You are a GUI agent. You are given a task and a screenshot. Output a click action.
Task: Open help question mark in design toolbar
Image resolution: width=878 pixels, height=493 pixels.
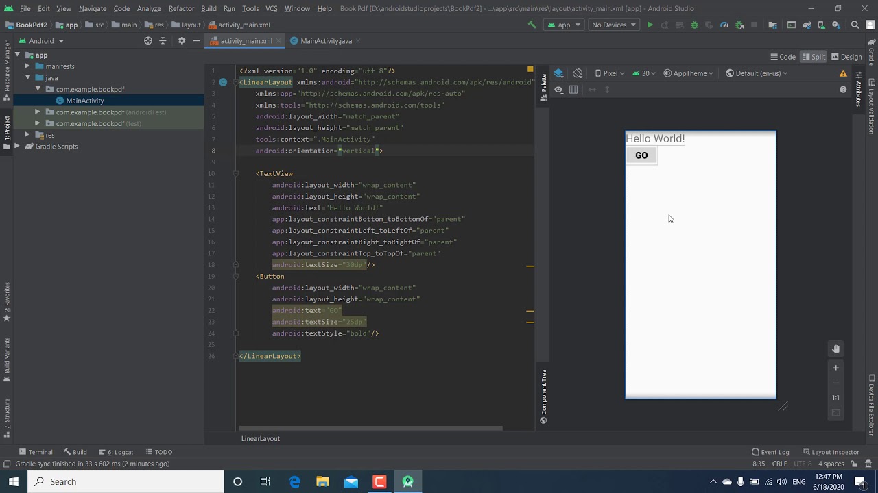click(x=843, y=90)
